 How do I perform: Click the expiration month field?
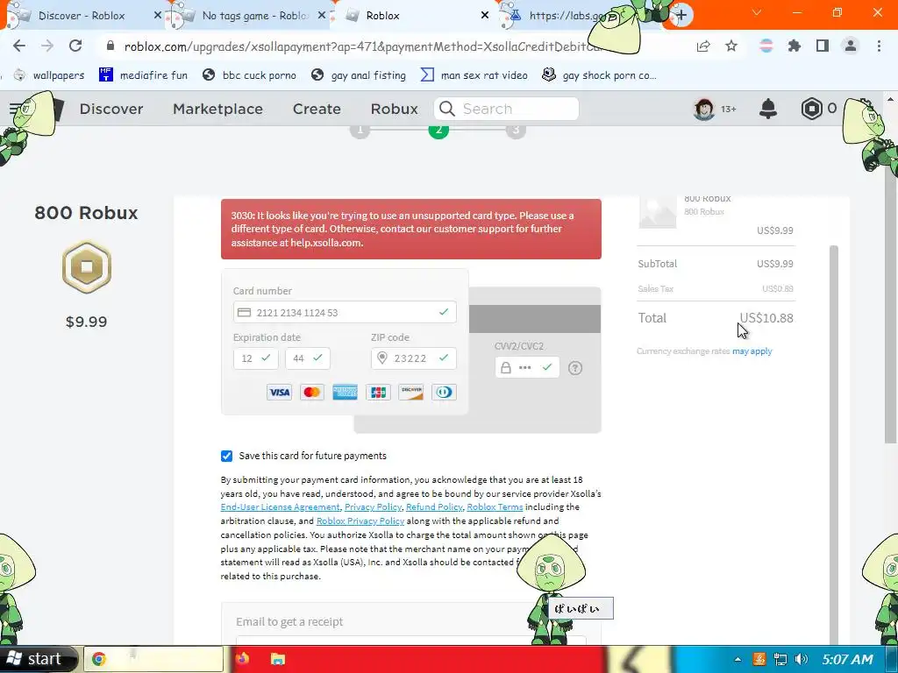coord(256,358)
